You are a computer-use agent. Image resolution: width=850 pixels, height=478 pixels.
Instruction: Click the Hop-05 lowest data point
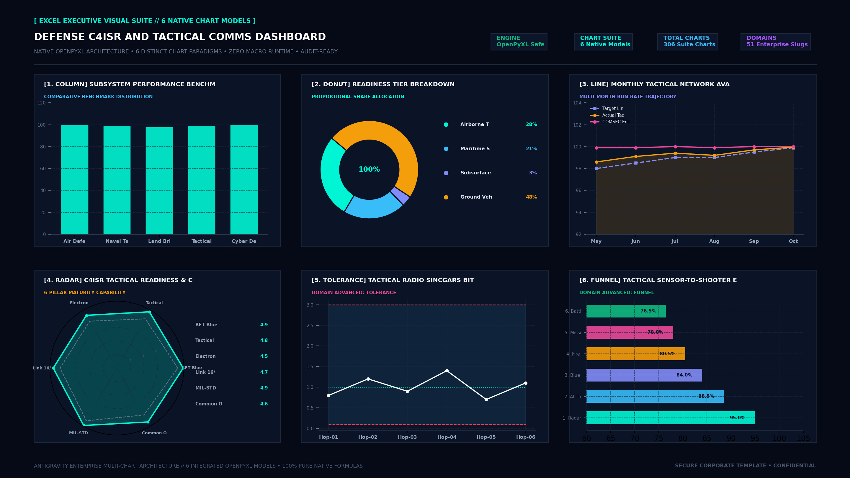coord(486,400)
